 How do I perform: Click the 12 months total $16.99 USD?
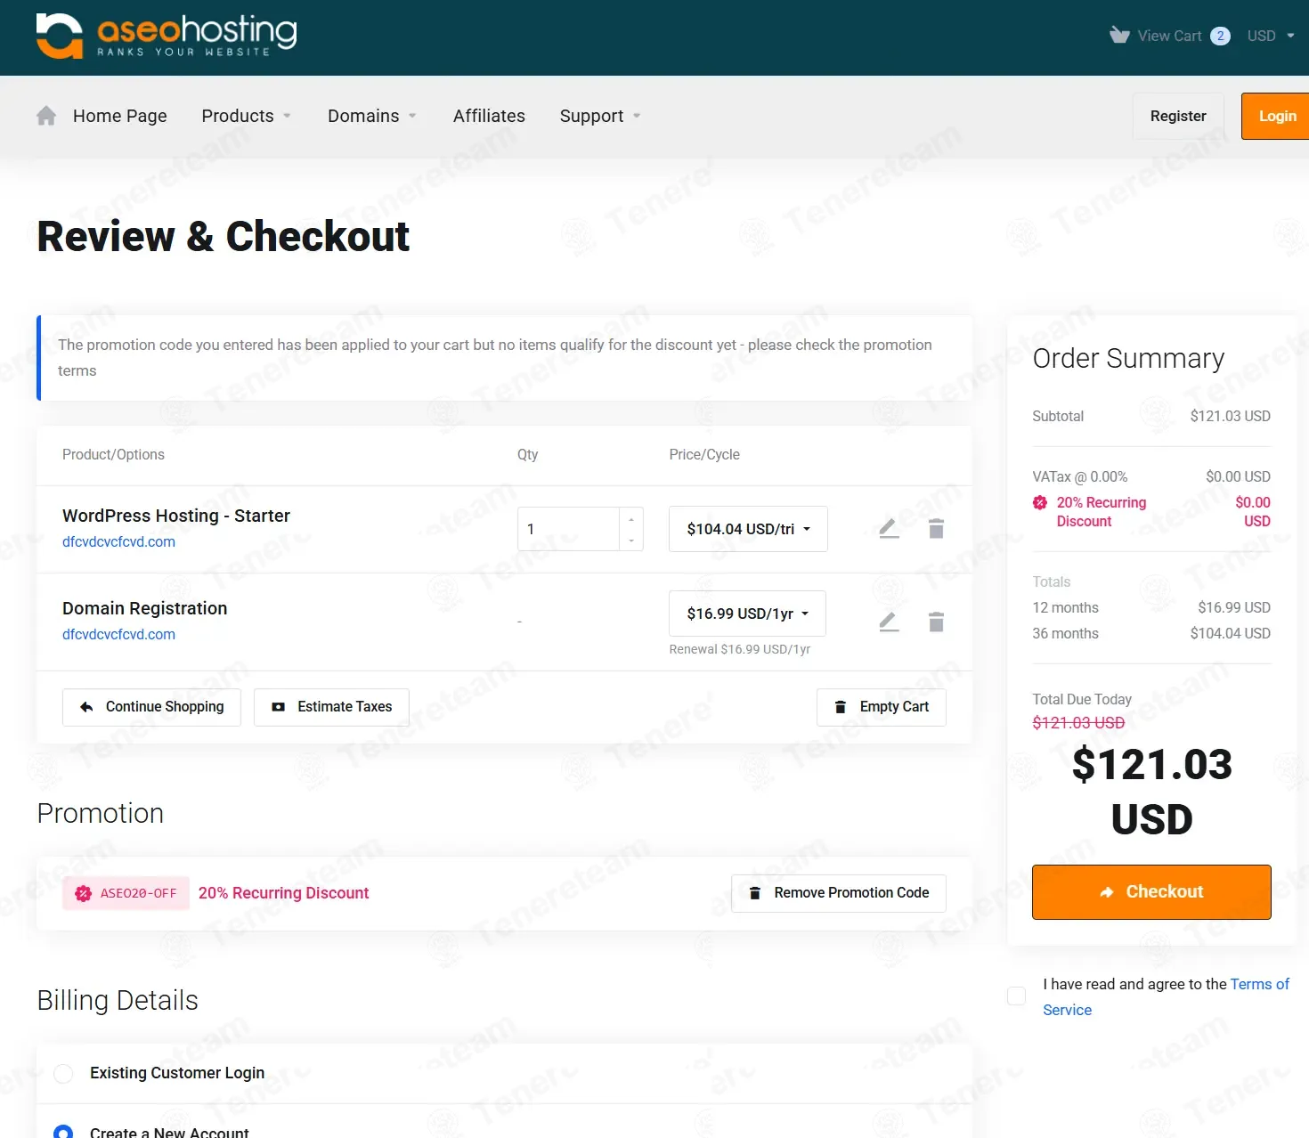tap(1234, 607)
